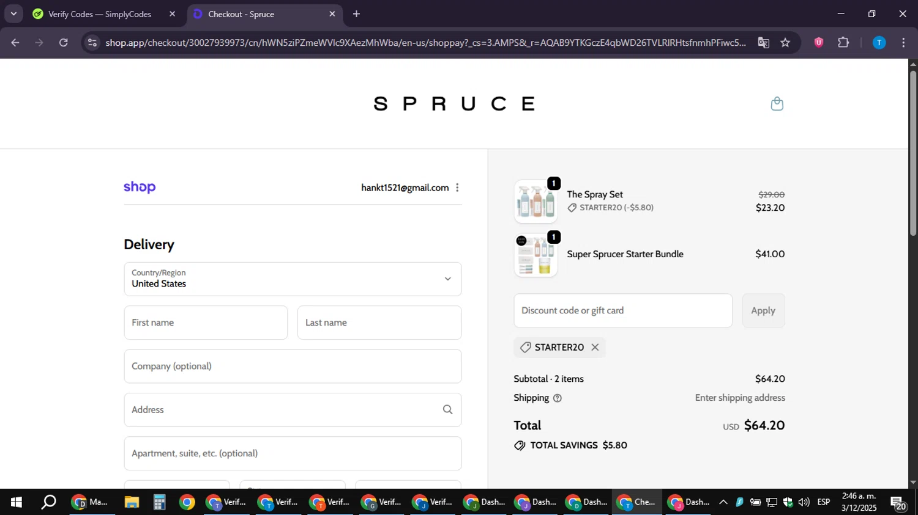Click the $41.00 bundle price
This screenshot has width=918, height=515.
[770, 254]
